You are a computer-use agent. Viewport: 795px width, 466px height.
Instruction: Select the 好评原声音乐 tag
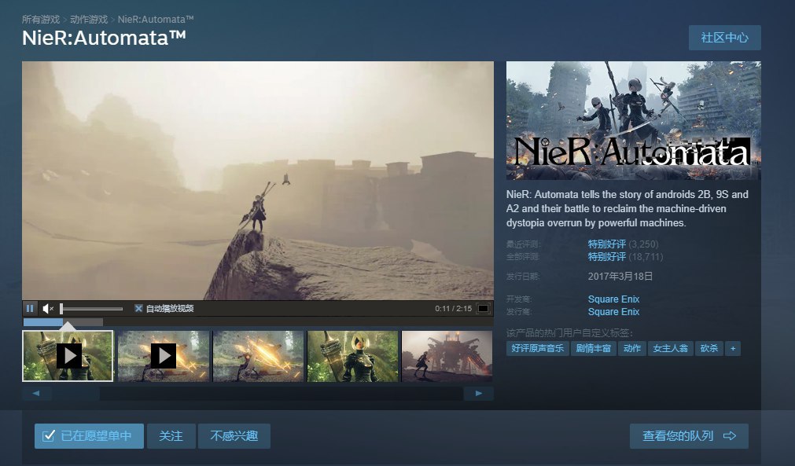(537, 348)
